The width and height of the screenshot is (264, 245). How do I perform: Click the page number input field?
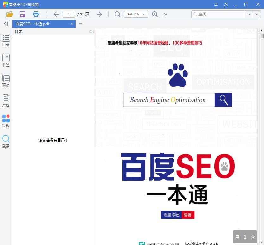tap(69, 14)
